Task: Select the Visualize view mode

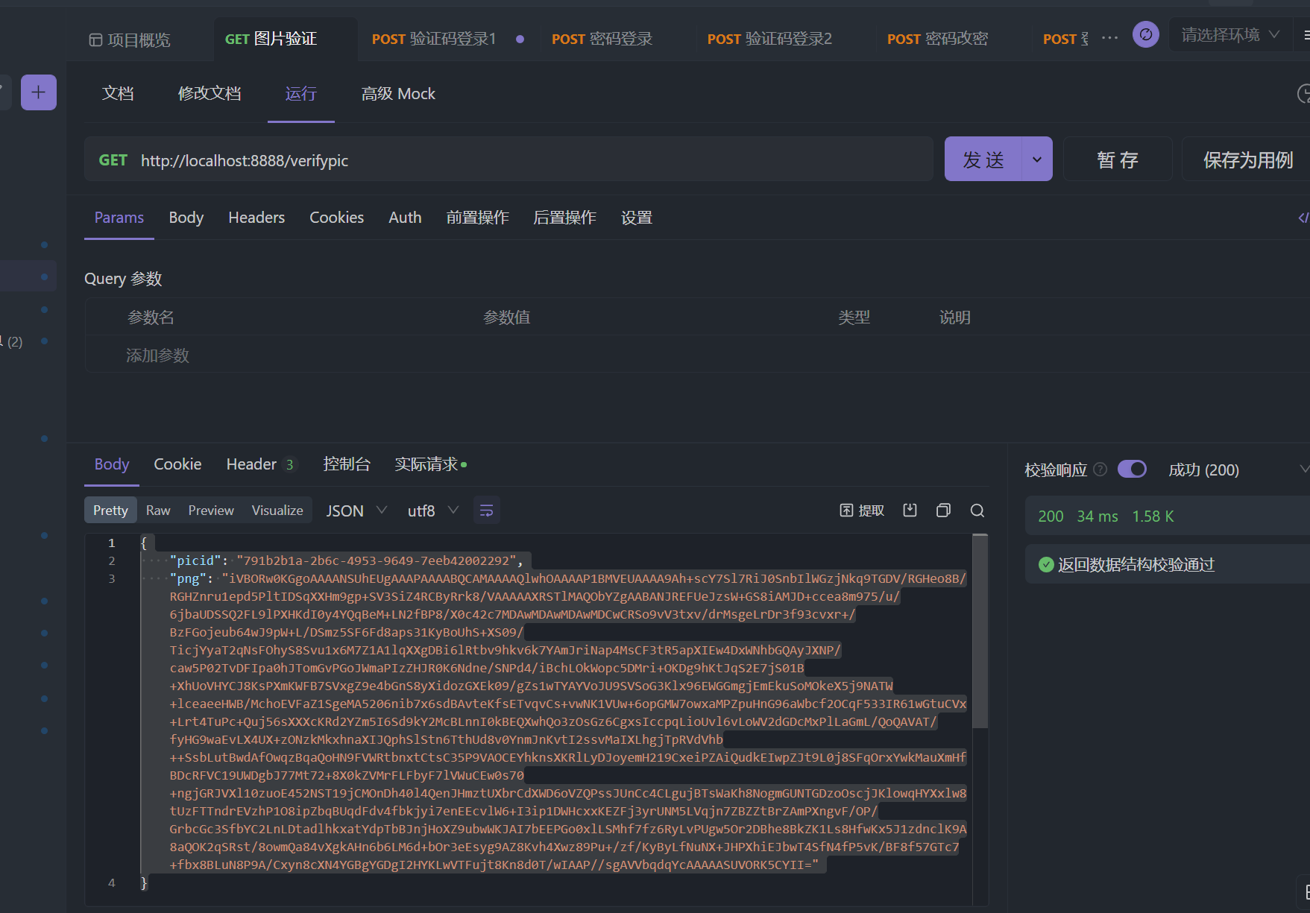Action: (277, 511)
